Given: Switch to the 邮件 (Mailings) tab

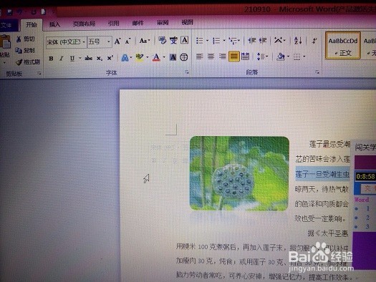Looking at the screenshot, I should click(x=138, y=23).
